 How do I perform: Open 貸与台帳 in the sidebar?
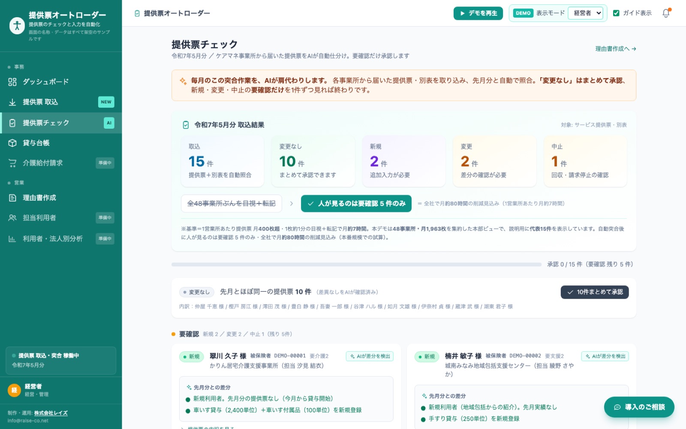[x=61, y=143]
